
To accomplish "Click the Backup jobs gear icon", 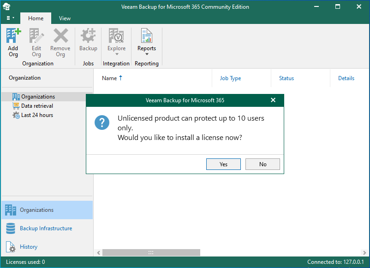I will [88, 35].
